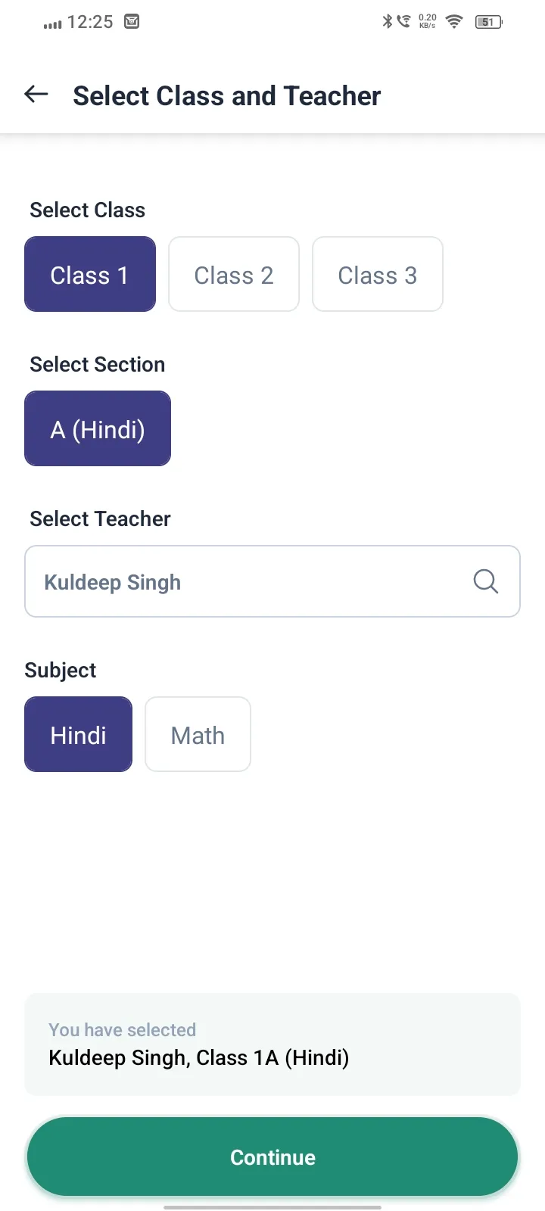
Task: Select Class 1 option
Action: point(90,274)
